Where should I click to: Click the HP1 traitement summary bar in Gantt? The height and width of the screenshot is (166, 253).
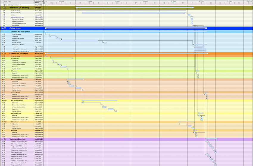coord(62,58)
